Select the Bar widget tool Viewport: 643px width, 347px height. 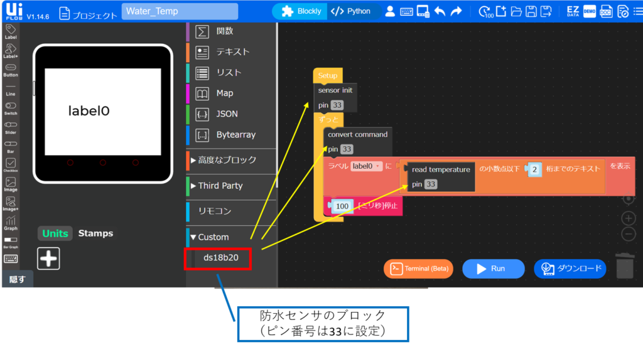[x=11, y=146]
